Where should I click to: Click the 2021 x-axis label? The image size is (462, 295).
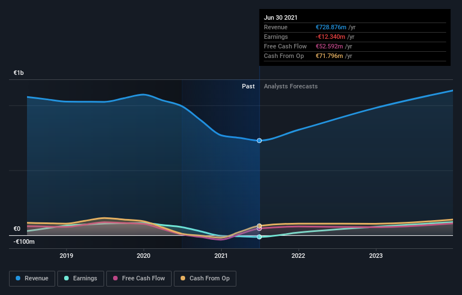(221, 256)
